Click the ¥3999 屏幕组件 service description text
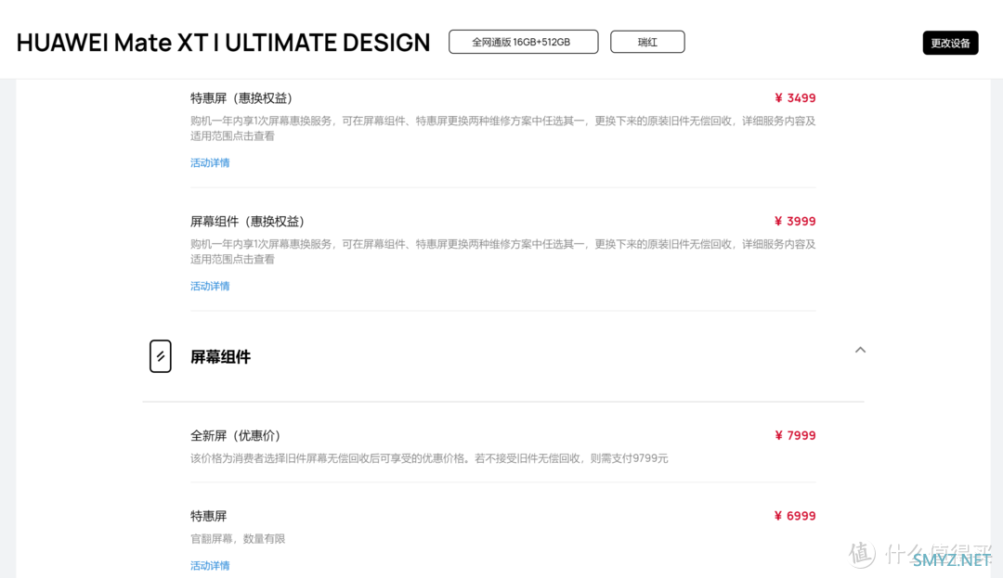Viewport: 1003px width, 578px height. point(502,251)
